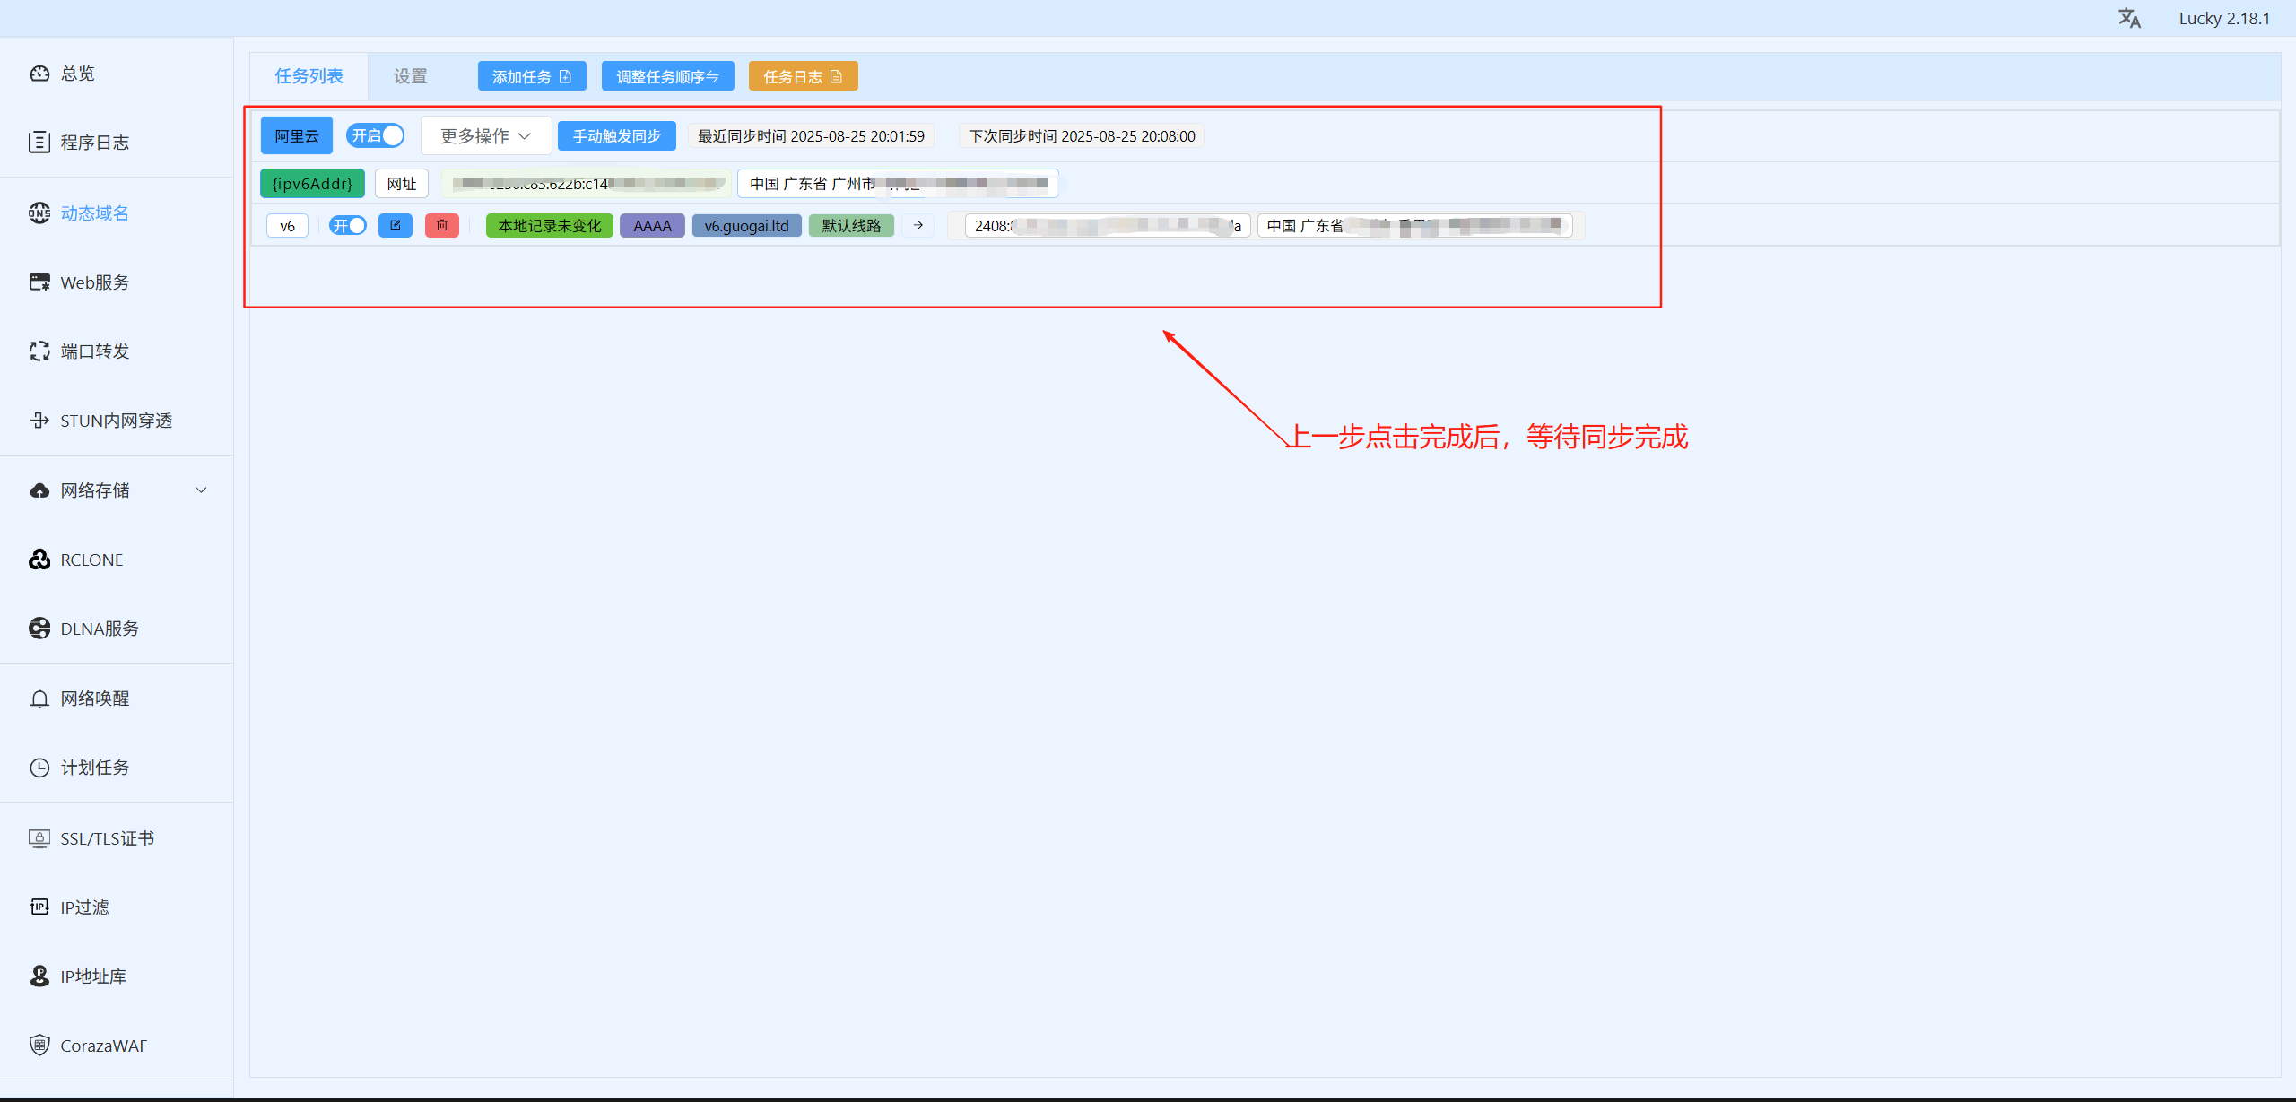Toggle the 阿里云 task 开启 switch
Image resolution: width=2296 pixels, height=1102 pixels.
376,135
